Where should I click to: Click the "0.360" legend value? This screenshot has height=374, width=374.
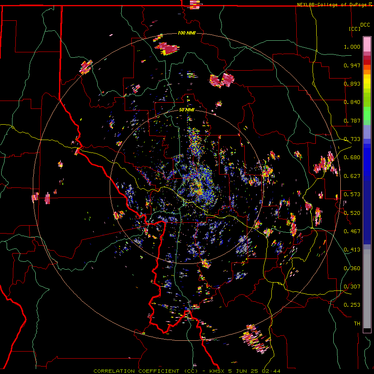(x=352, y=268)
